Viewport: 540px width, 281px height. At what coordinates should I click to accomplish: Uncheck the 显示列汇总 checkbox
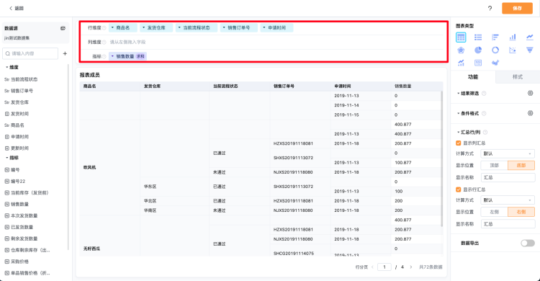tap(459, 143)
